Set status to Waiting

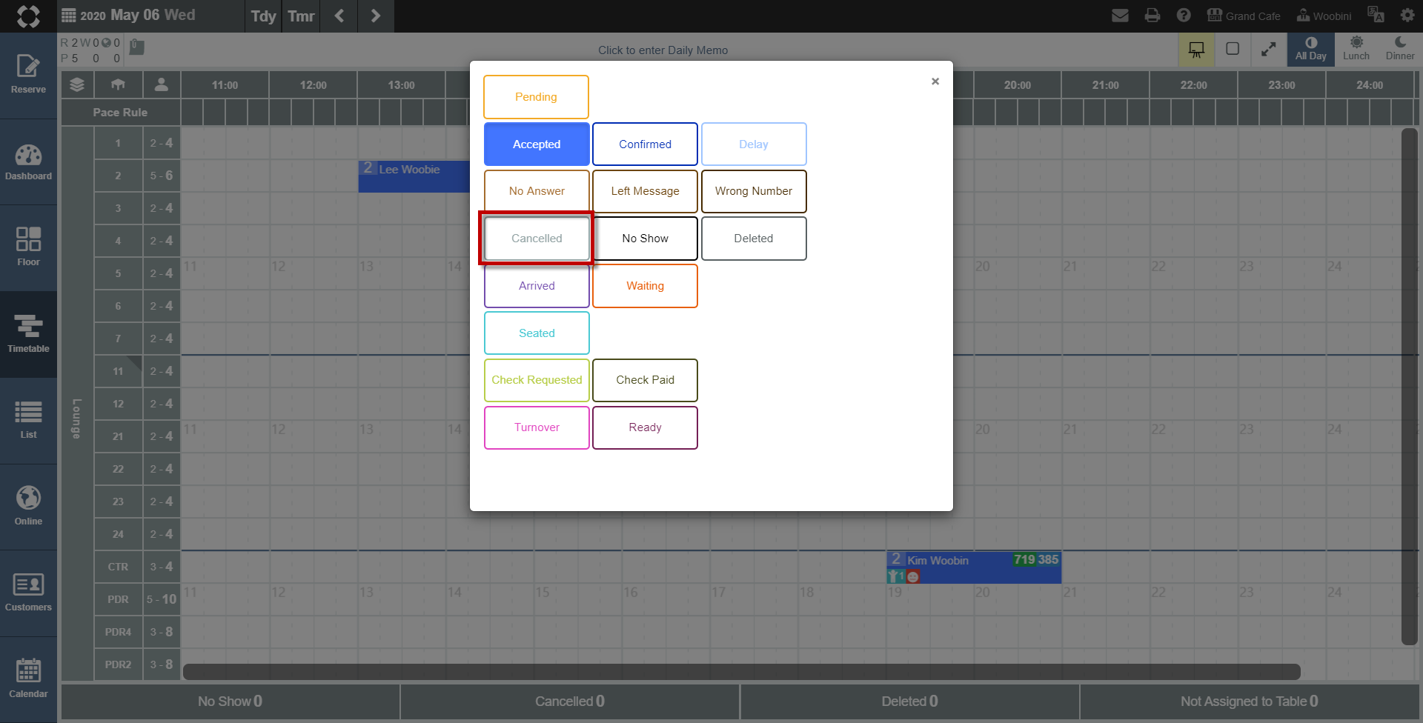[645, 286]
